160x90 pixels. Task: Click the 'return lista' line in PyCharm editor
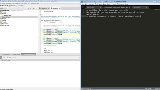coord(48,11)
